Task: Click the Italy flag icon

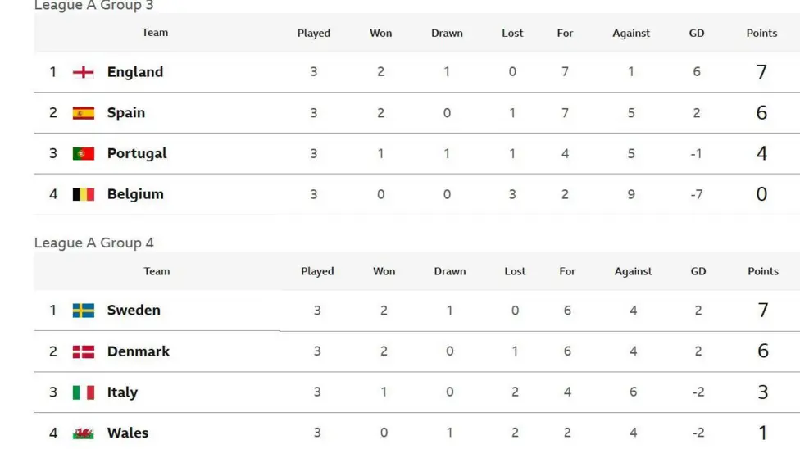Action: [x=83, y=392]
